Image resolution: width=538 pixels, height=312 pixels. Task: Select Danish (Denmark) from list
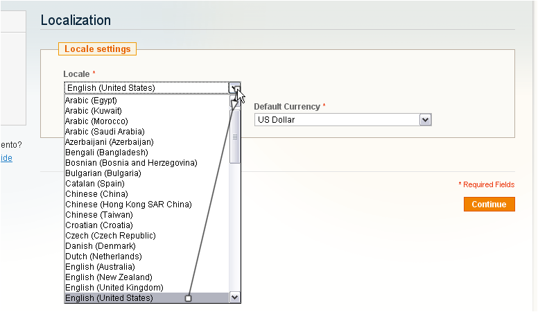[100, 246]
